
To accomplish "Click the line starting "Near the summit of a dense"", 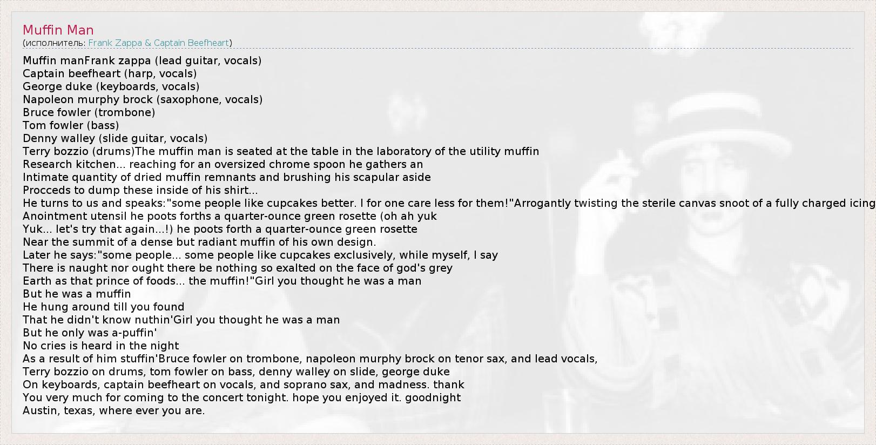I will tap(199, 242).
